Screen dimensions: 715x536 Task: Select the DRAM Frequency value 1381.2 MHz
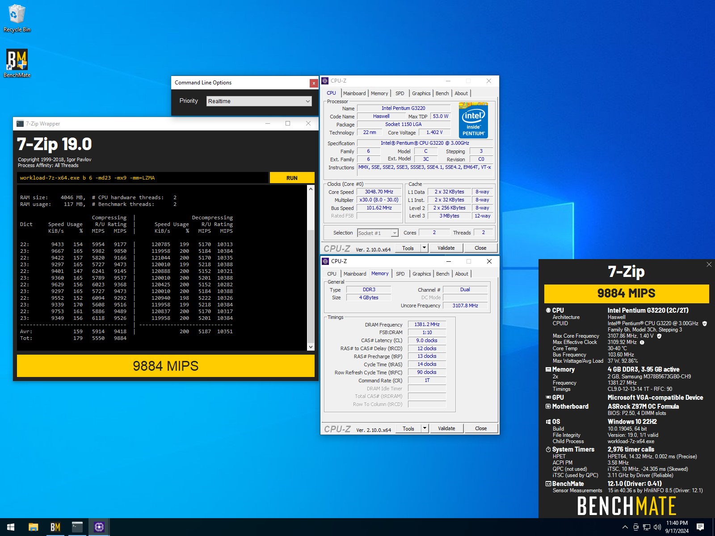[427, 324]
